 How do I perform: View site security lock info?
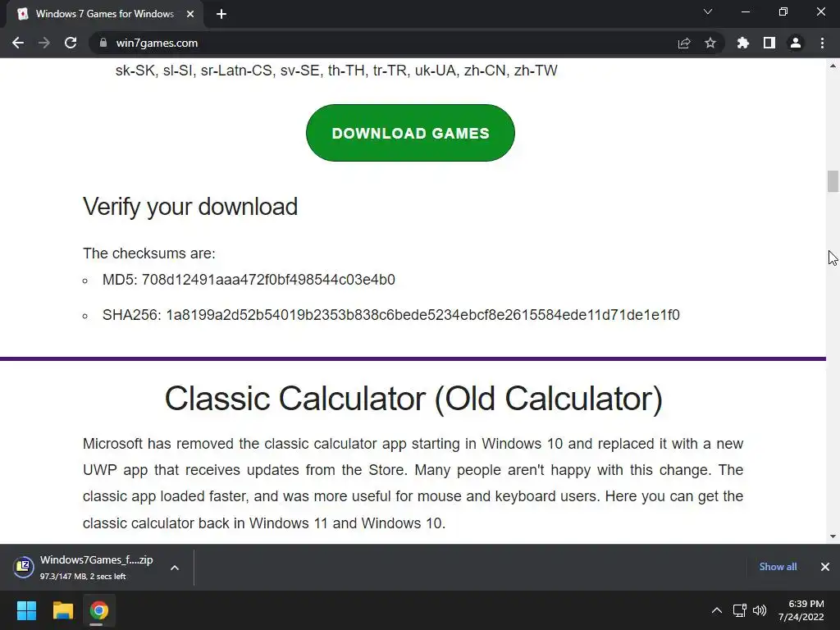[103, 43]
